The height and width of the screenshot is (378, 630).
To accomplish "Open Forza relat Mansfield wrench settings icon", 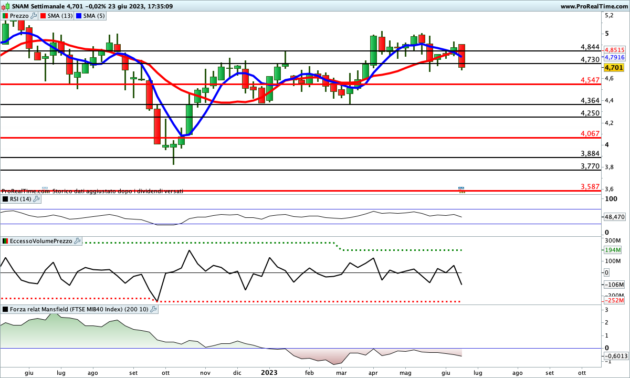I will [153, 309].
